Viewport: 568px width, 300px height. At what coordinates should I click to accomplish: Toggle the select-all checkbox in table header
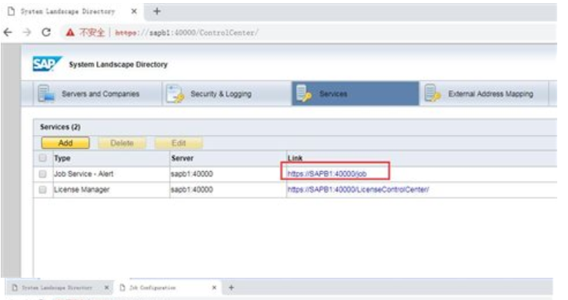43,158
